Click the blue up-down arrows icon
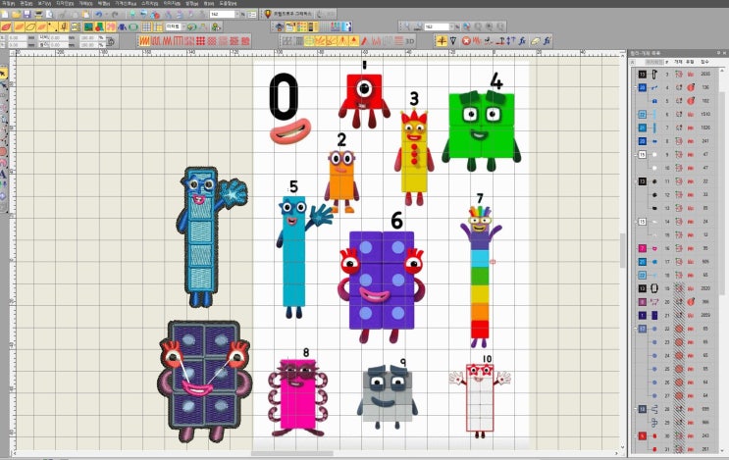 tap(511, 41)
